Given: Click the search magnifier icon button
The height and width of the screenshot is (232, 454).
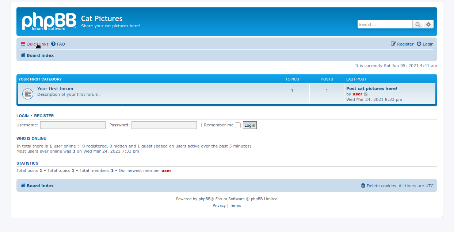Looking at the screenshot, I should pyautogui.click(x=417, y=24).
